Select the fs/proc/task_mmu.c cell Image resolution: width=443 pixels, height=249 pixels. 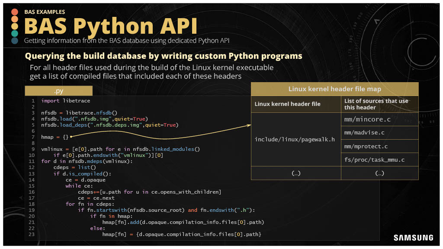[x=379, y=160]
